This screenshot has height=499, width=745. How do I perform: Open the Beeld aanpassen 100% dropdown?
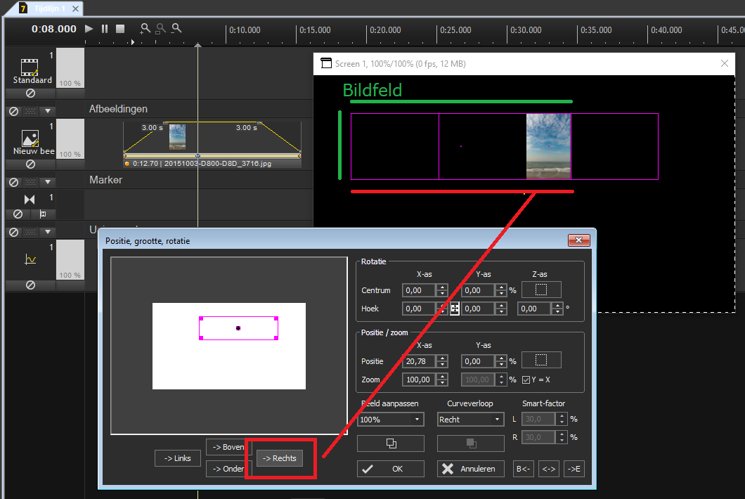click(x=391, y=420)
